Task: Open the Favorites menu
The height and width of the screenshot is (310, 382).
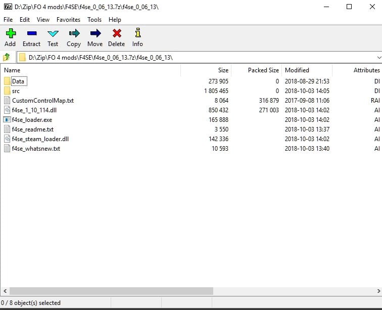Action: click(x=68, y=20)
